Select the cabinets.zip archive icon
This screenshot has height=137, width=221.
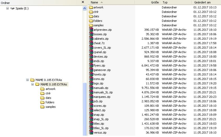tap(91, 39)
